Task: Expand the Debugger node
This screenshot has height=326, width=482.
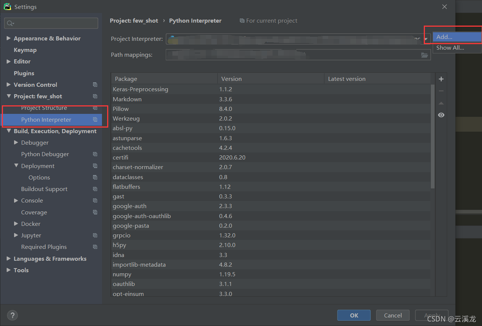Action: click(x=16, y=142)
